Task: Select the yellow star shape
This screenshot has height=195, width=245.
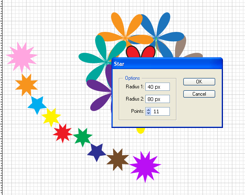Action: pyautogui.click(x=51, y=117)
